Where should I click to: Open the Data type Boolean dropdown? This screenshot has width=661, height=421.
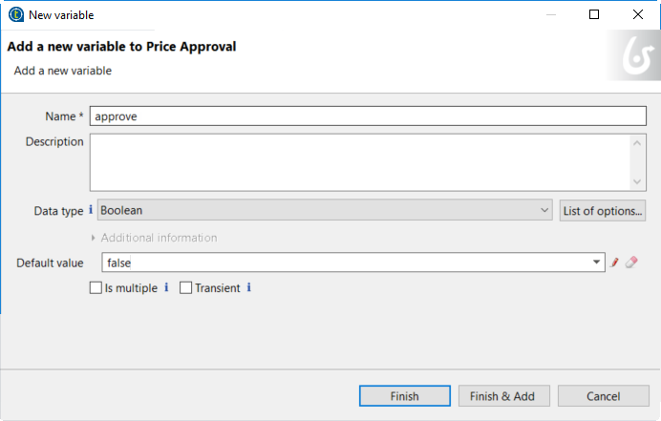click(325, 210)
